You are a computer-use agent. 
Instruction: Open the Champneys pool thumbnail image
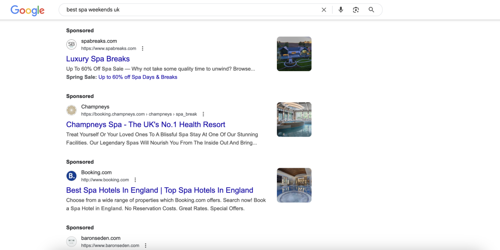pos(294,119)
